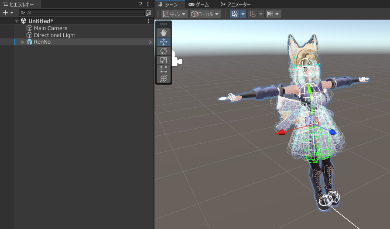390x229 pixels.
Task: Switch to the ゲーム tab
Action: coord(199,4)
